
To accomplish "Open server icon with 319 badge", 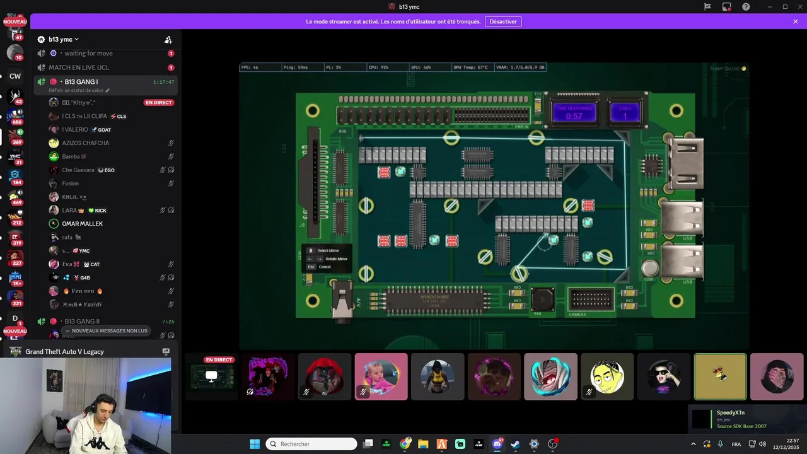I will click(15, 237).
